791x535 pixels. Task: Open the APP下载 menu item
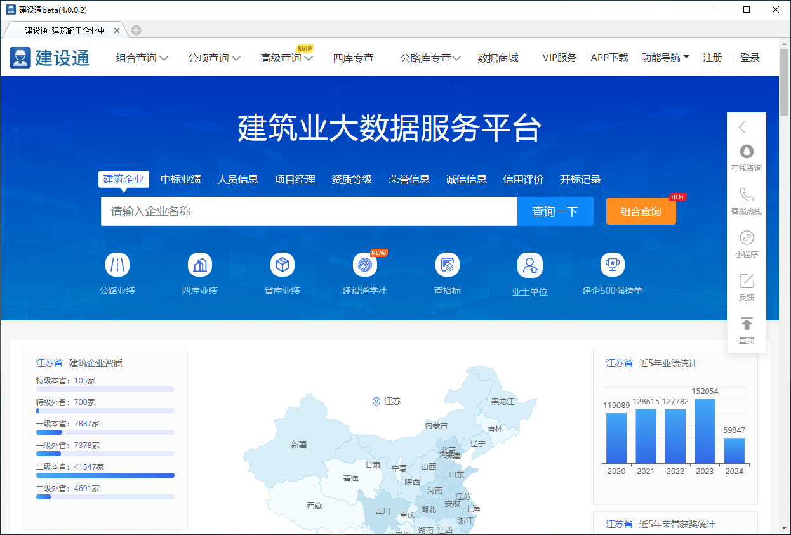pyautogui.click(x=609, y=57)
